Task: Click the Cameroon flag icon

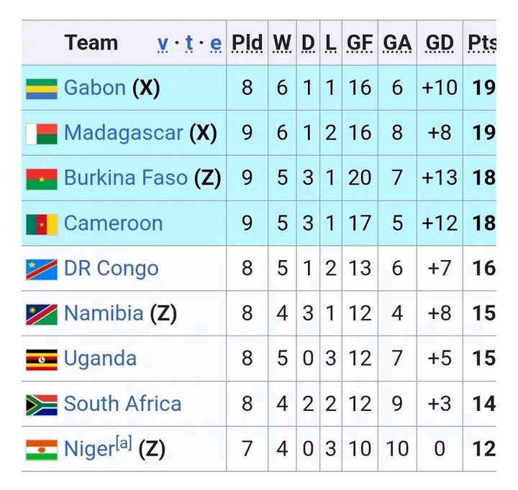Action: [42, 224]
